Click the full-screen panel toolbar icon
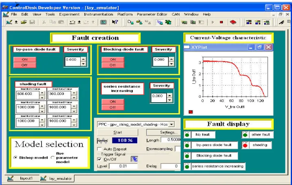Viewport: 292px width, 185px height. (103, 22)
